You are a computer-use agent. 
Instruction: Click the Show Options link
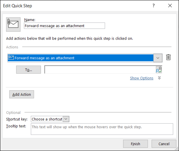tap(142, 78)
